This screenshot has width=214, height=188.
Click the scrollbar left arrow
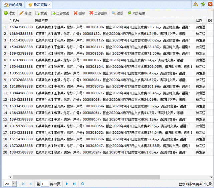(x=11, y=177)
